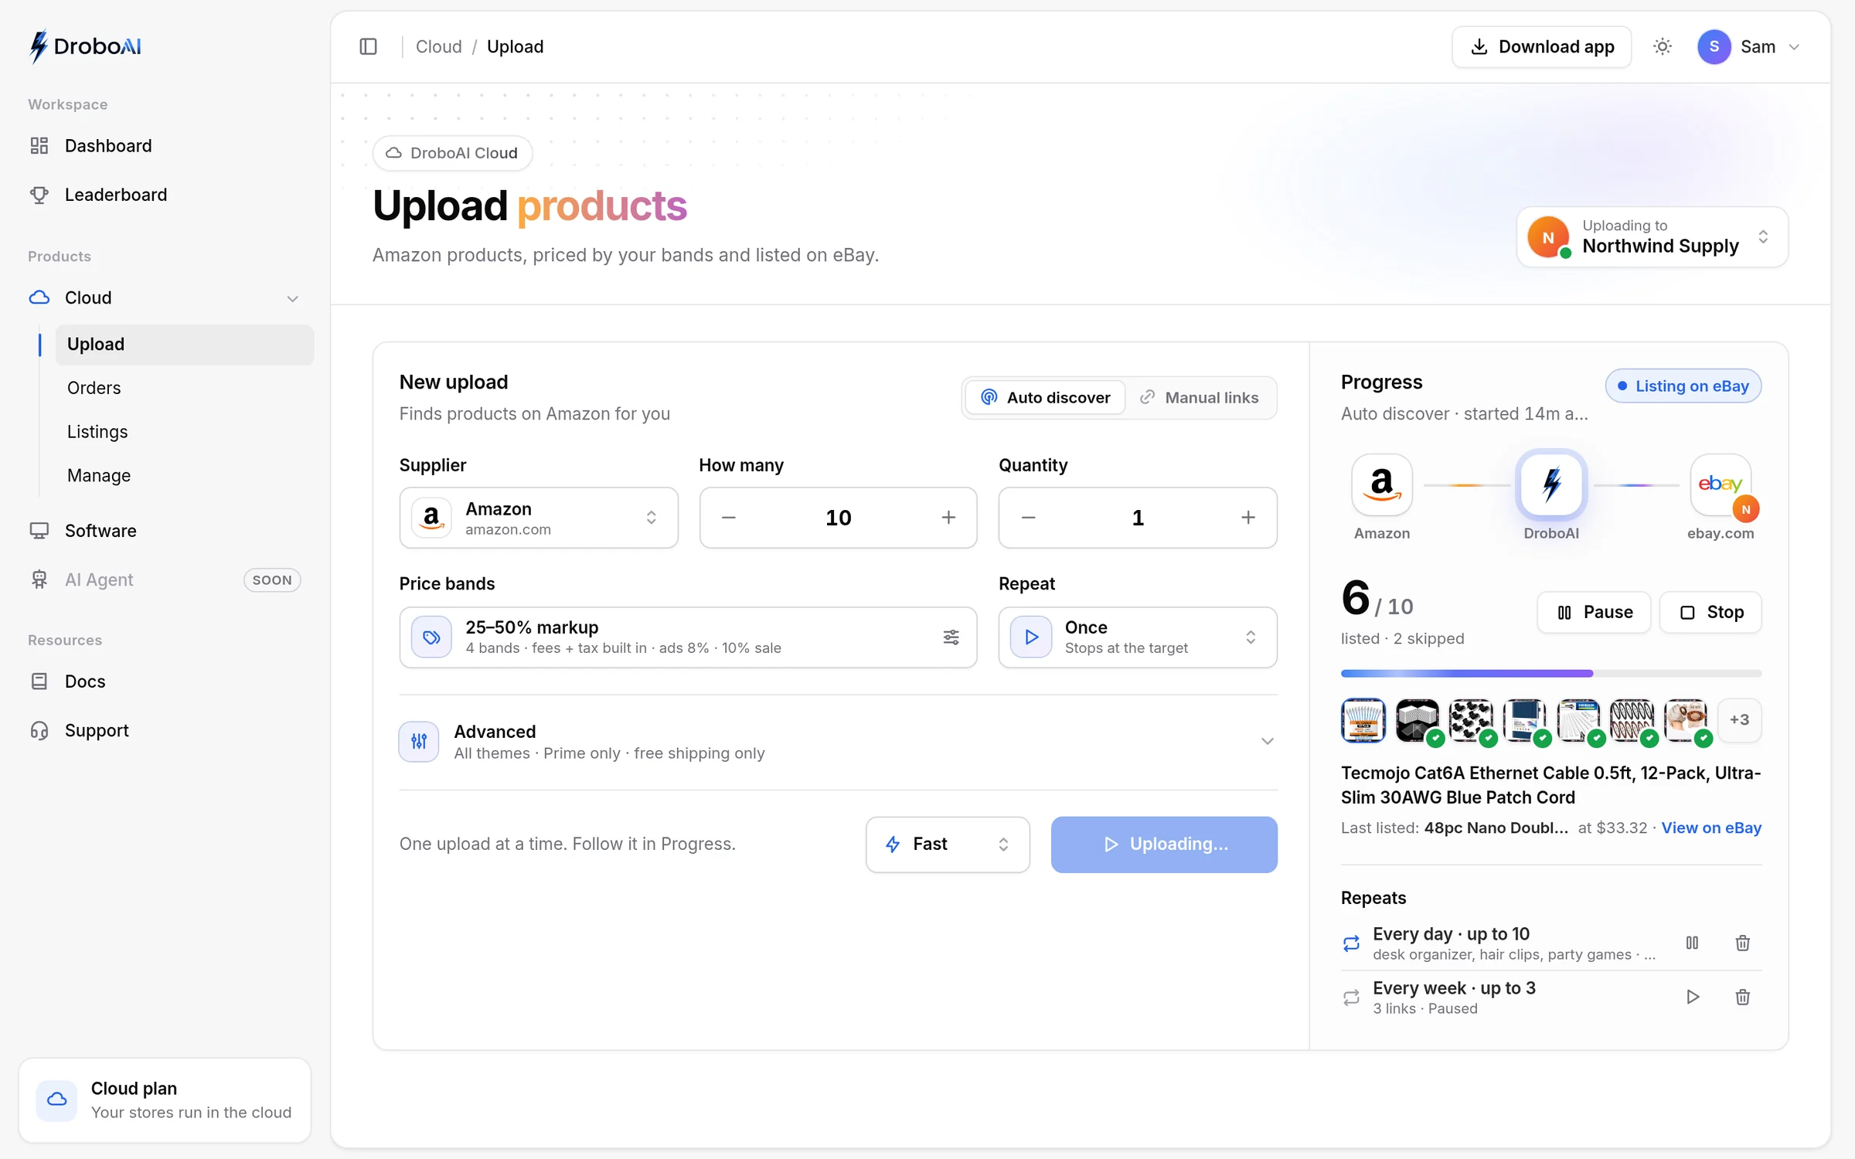
Task: Open Dashboard in the sidebar
Action: click(166, 145)
